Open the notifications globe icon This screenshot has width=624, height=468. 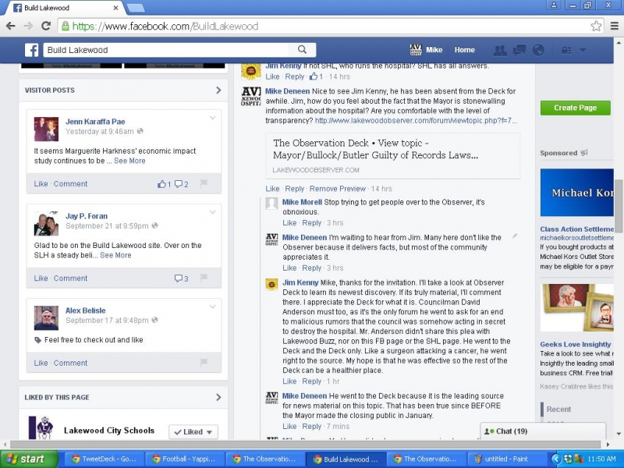537,50
